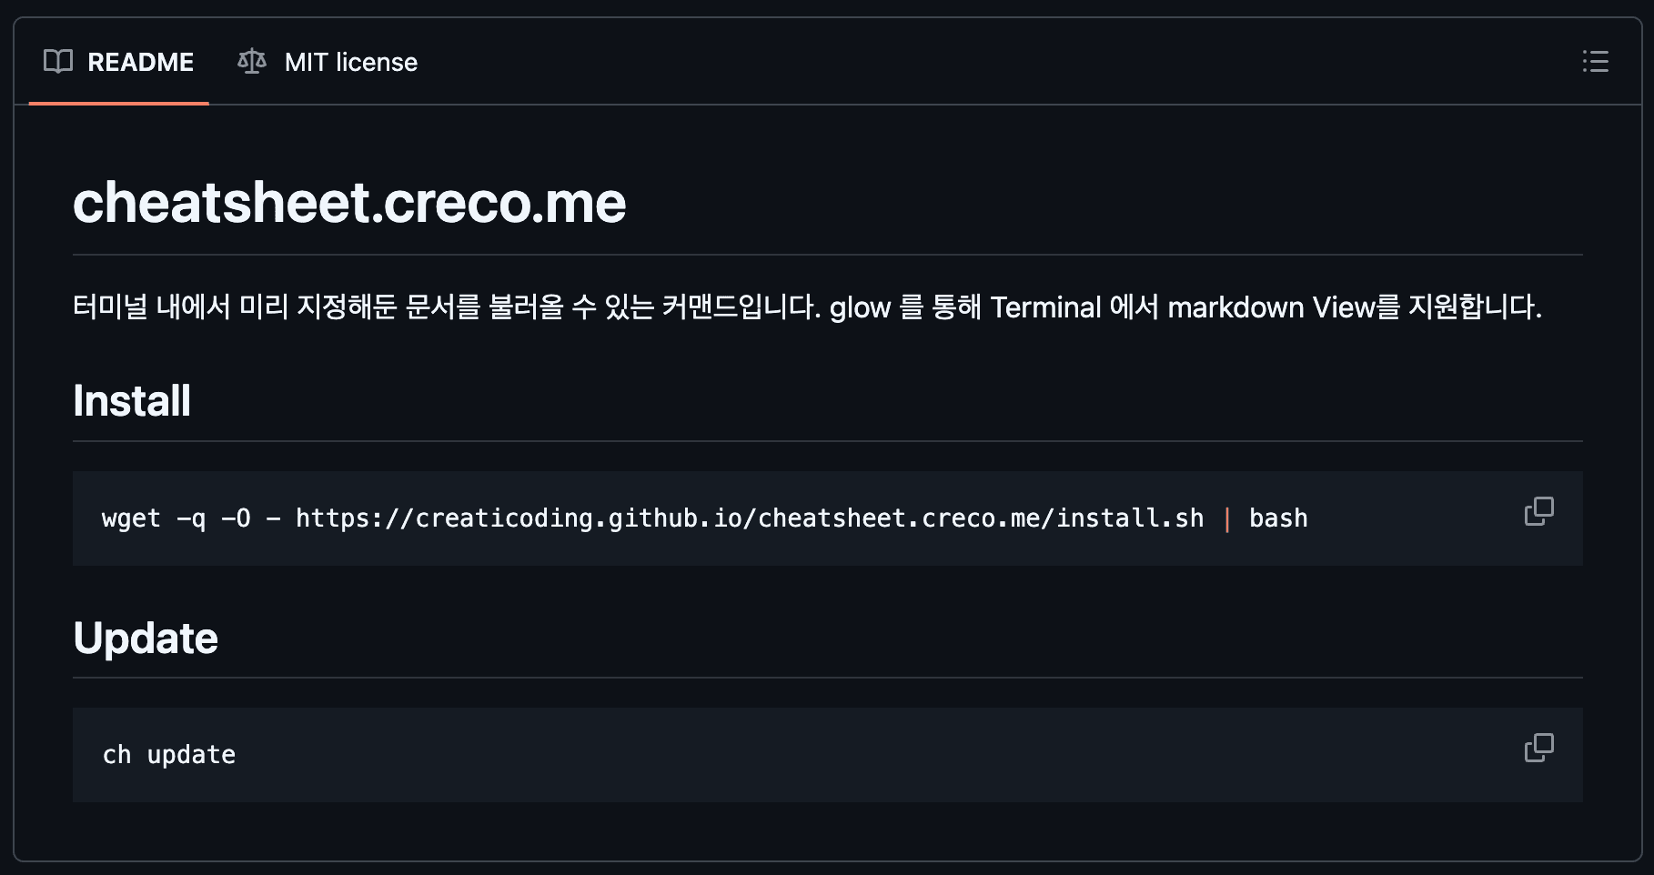The height and width of the screenshot is (875, 1654).
Task: Copy the ch update command using its copy icon
Action: coord(1539,748)
